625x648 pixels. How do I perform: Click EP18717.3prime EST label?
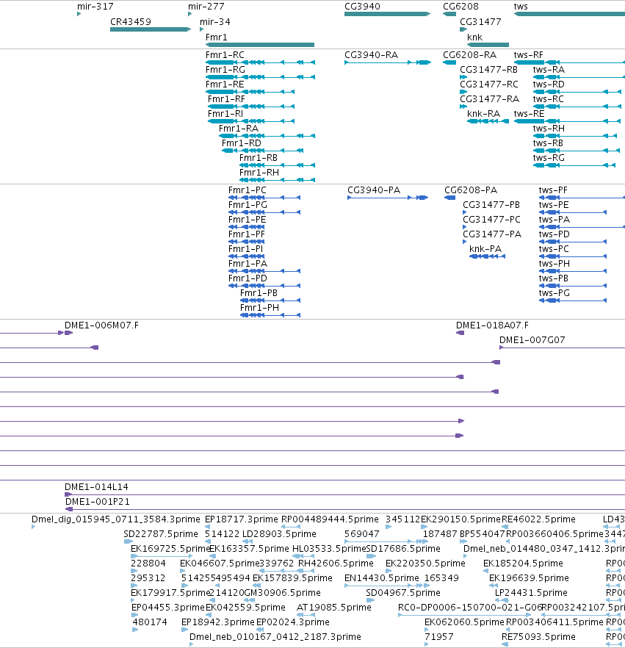click(242, 519)
